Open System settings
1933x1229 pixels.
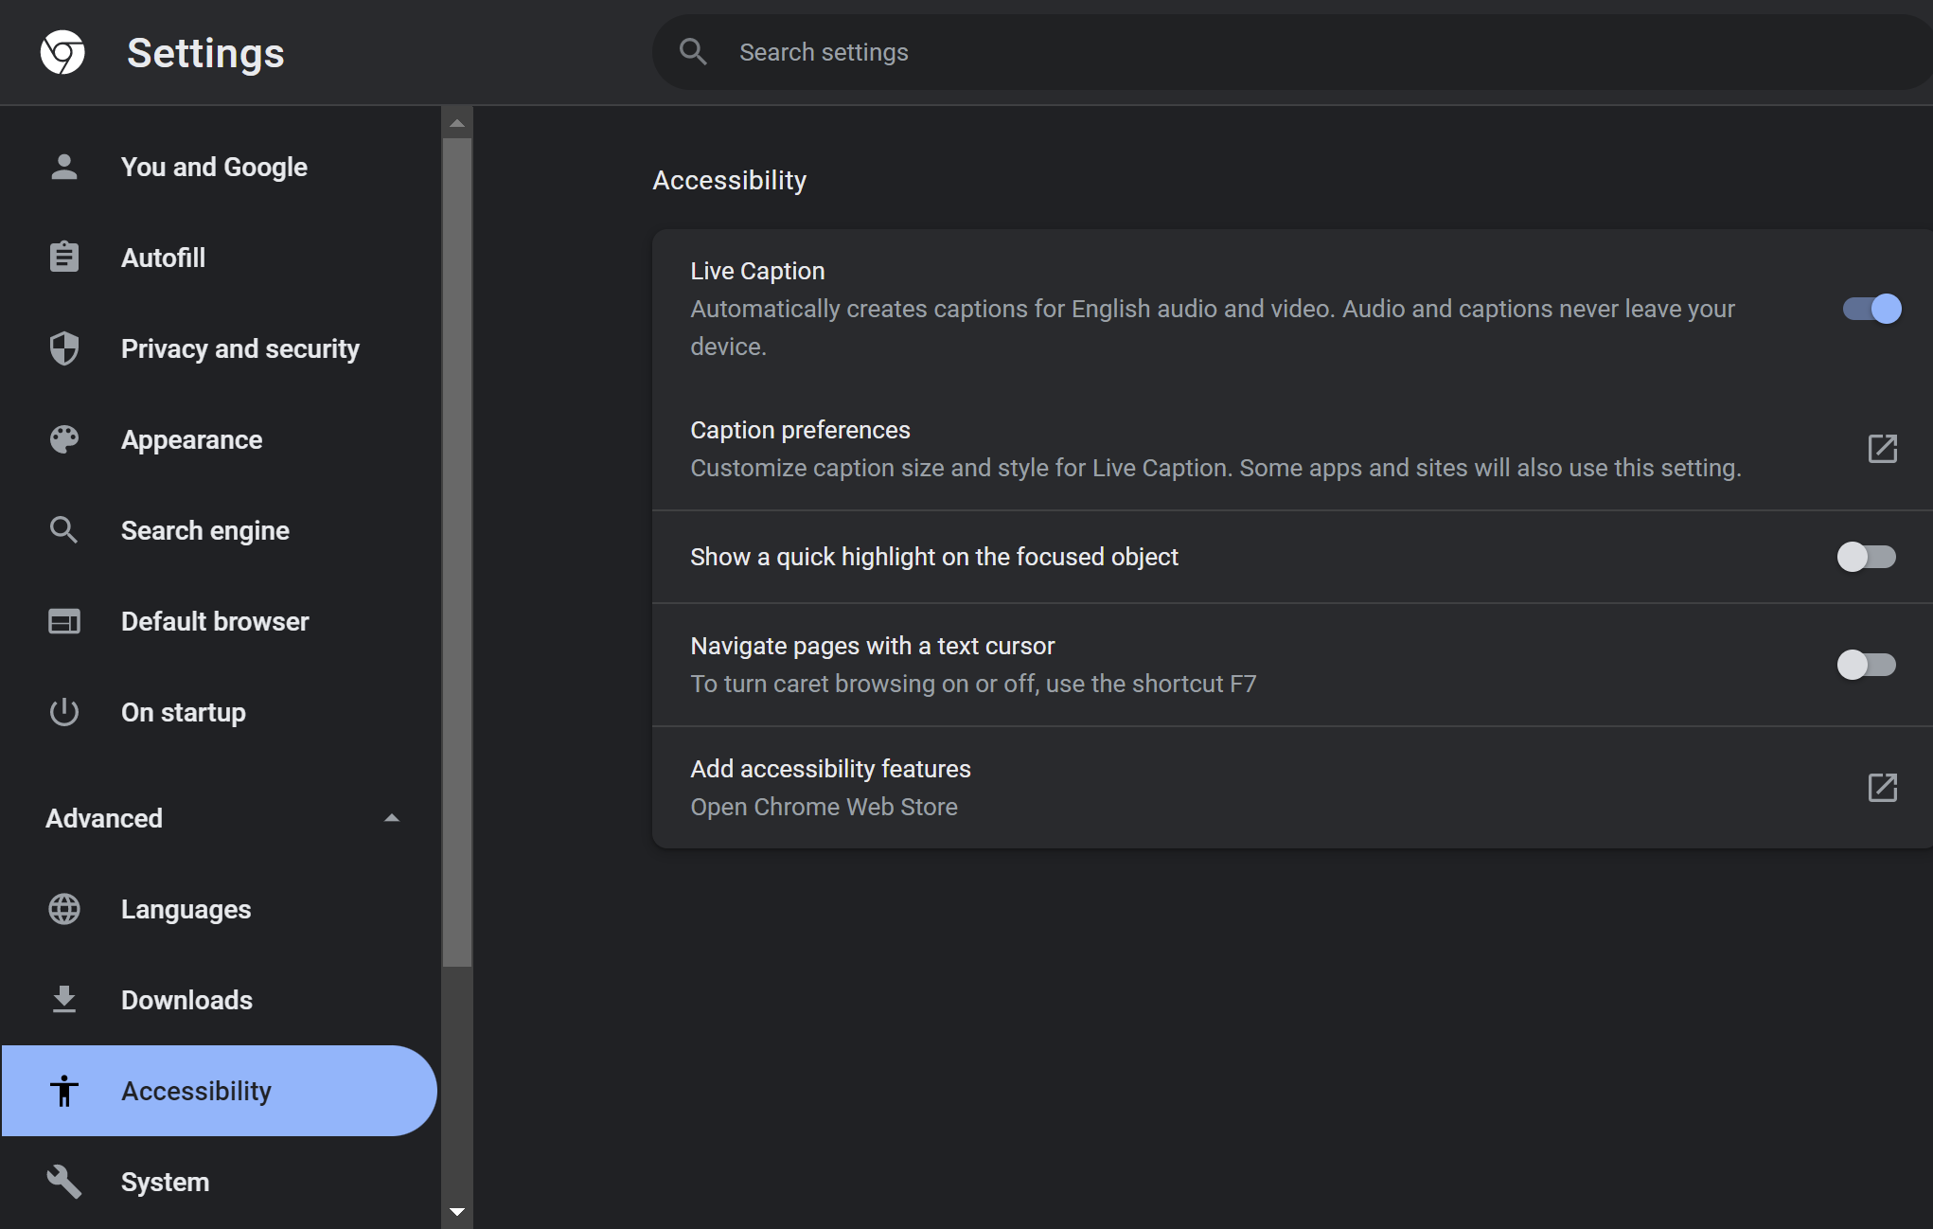click(x=220, y=1182)
